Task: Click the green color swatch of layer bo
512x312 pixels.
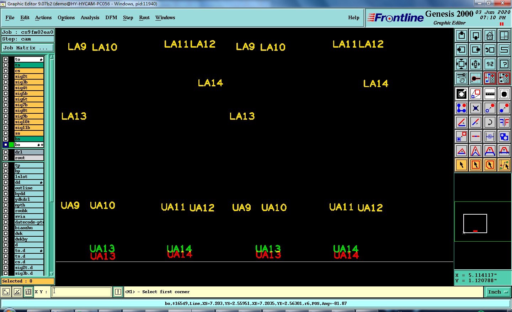Action: tap(11, 145)
